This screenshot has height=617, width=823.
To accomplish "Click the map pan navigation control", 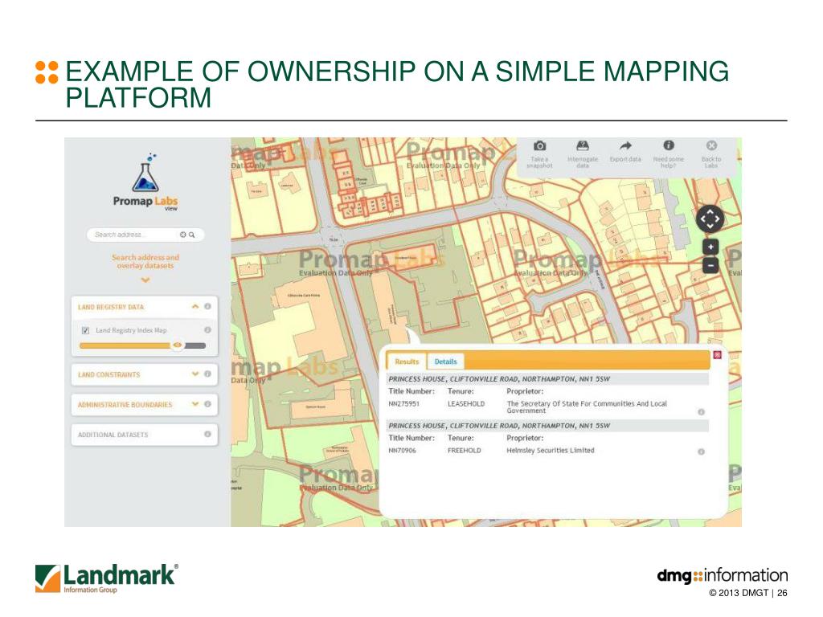I will [x=710, y=219].
